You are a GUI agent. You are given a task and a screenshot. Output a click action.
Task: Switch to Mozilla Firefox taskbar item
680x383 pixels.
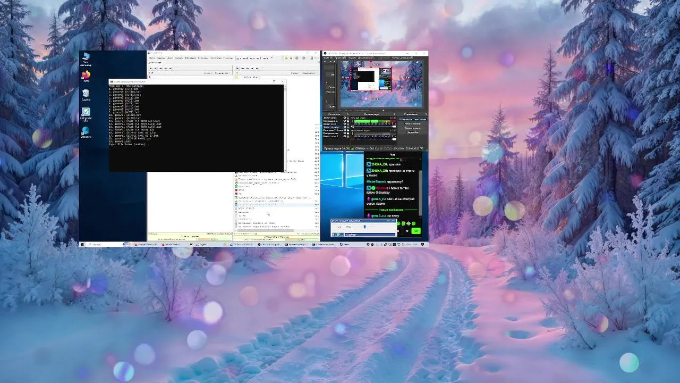tap(175, 244)
